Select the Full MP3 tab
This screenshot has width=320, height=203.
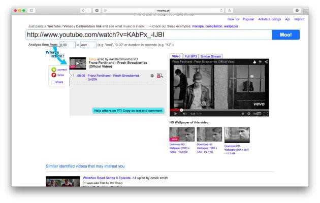point(190,56)
